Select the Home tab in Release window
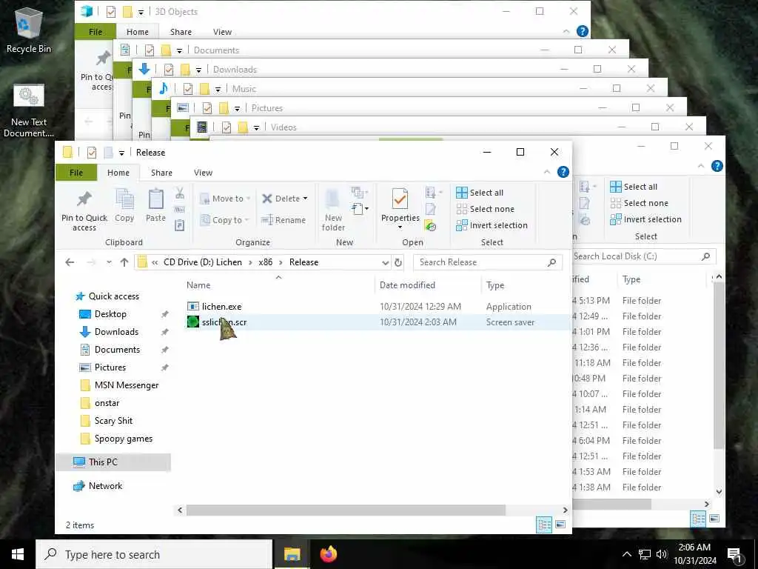 [x=118, y=173]
